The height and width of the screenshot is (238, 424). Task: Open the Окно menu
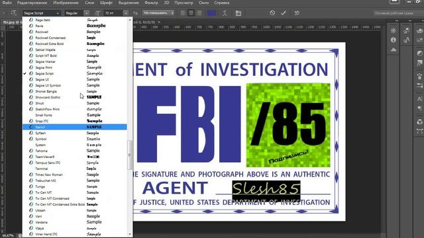click(203, 3)
